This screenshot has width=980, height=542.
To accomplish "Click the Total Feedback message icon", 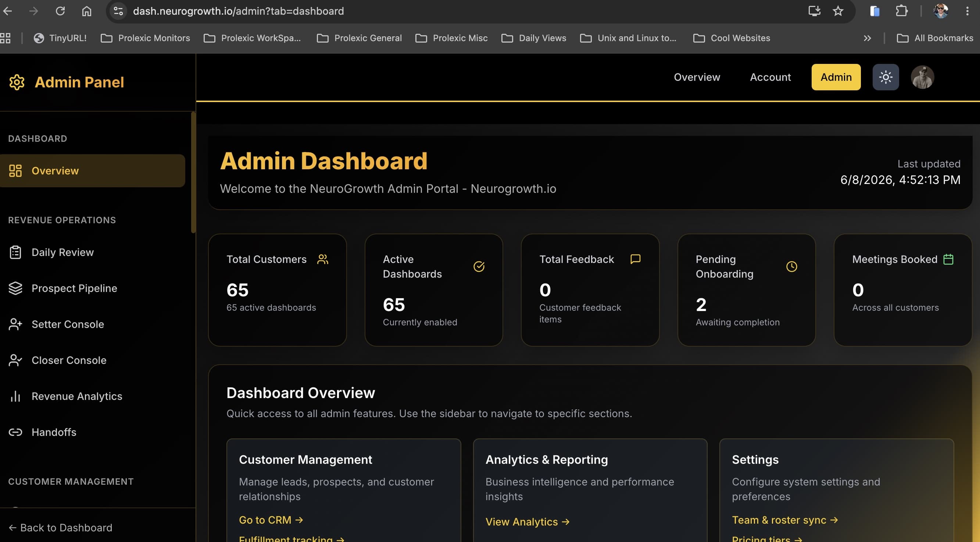I will pos(635,259).
